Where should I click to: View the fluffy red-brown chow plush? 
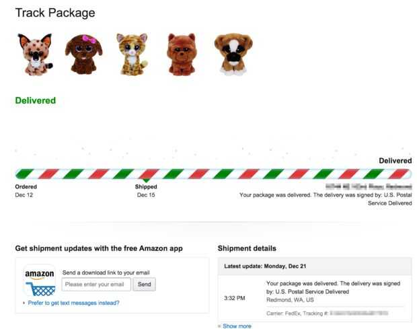(182, 54)
